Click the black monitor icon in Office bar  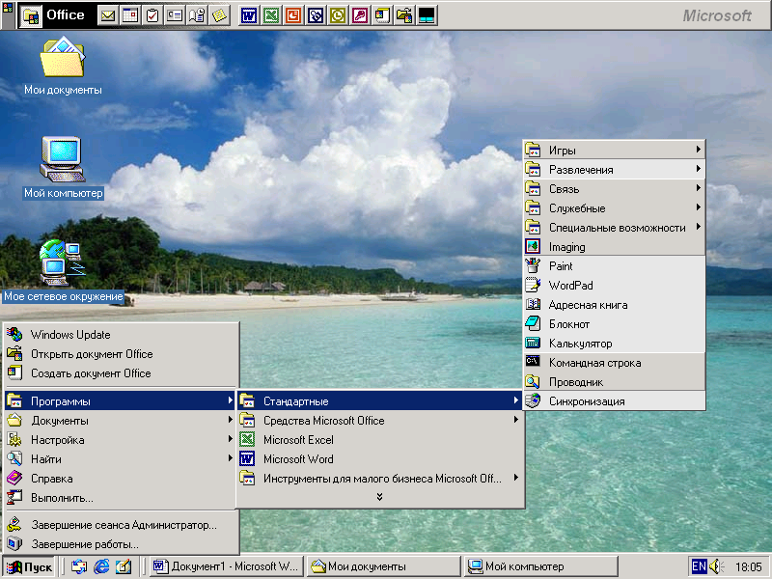(427, 15)
